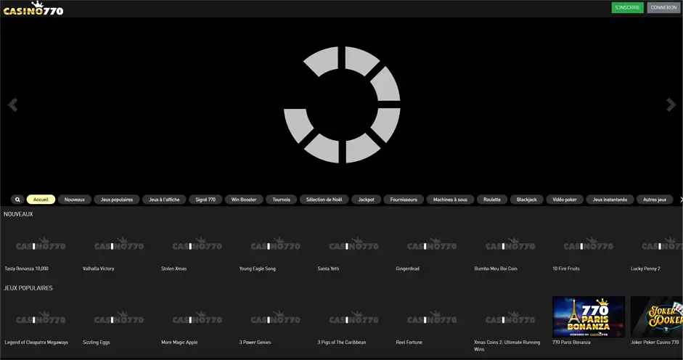Go to previous banner slide

click(12, 105)
